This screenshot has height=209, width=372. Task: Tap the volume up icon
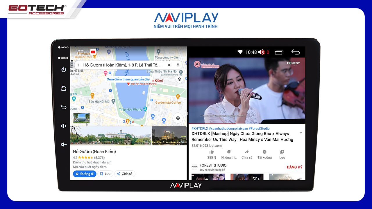tap(64, 126)
